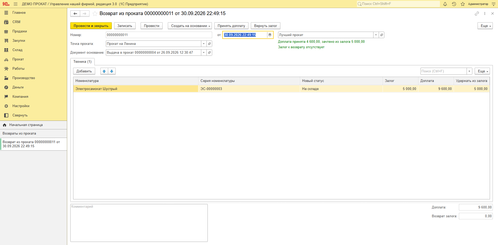This screenshot has width=498, height=245.
Task: Switch to the Техника (1) tab
Action: pos(82,61)
